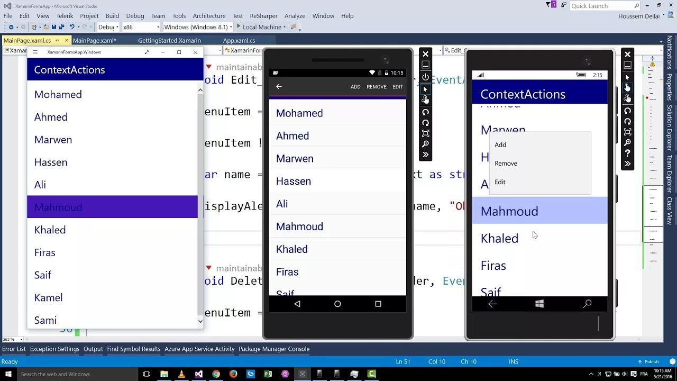The height and width of the screenshot is (381, 677).
Task: Toggle pin on MainPage.xaml.cs tab
Action: click(x=58, y=41)
